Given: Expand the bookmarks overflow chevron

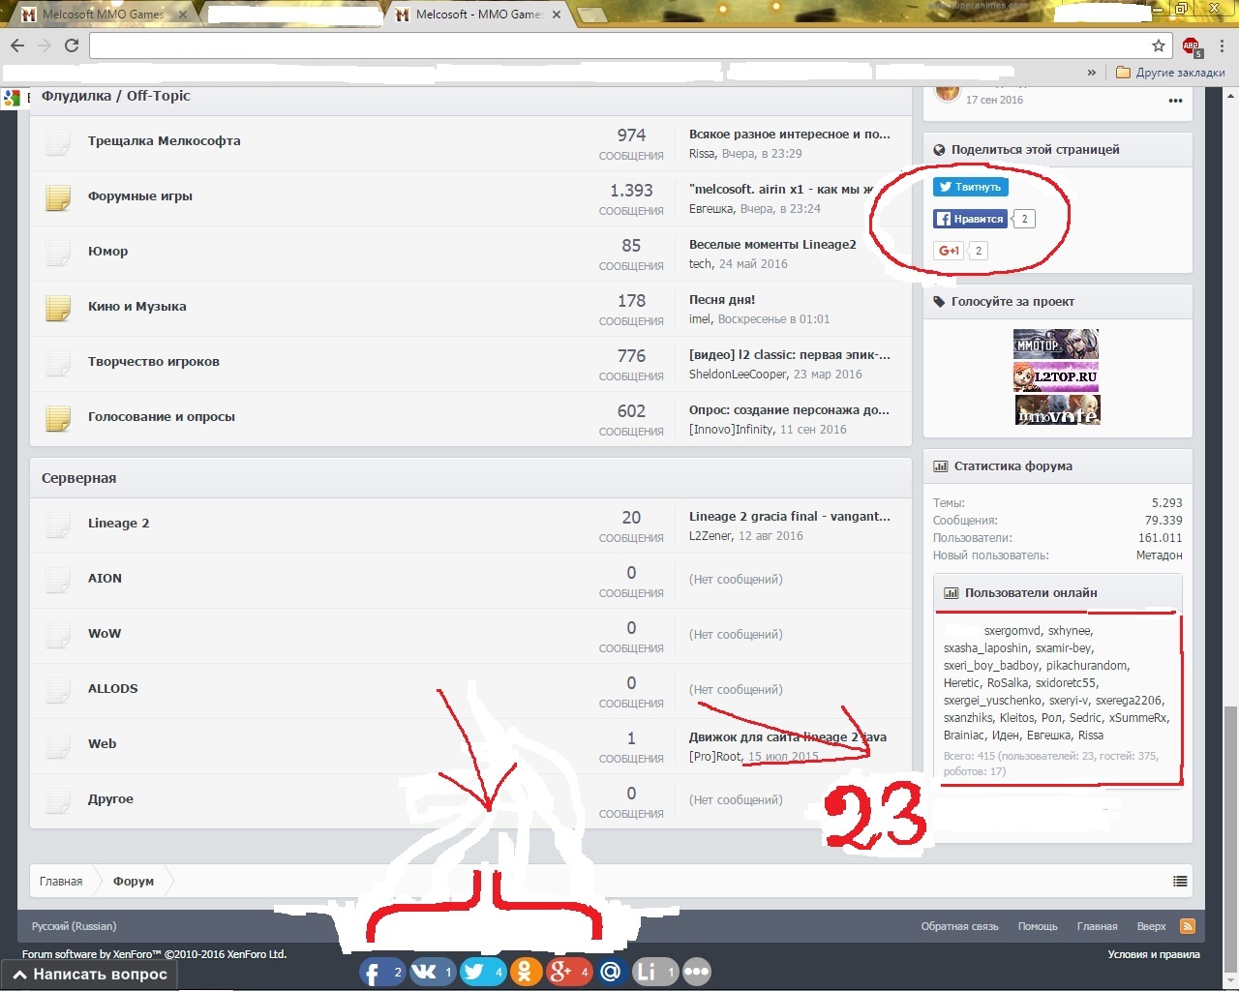Looking at the screenshot, I should (x=1092, y=73).
